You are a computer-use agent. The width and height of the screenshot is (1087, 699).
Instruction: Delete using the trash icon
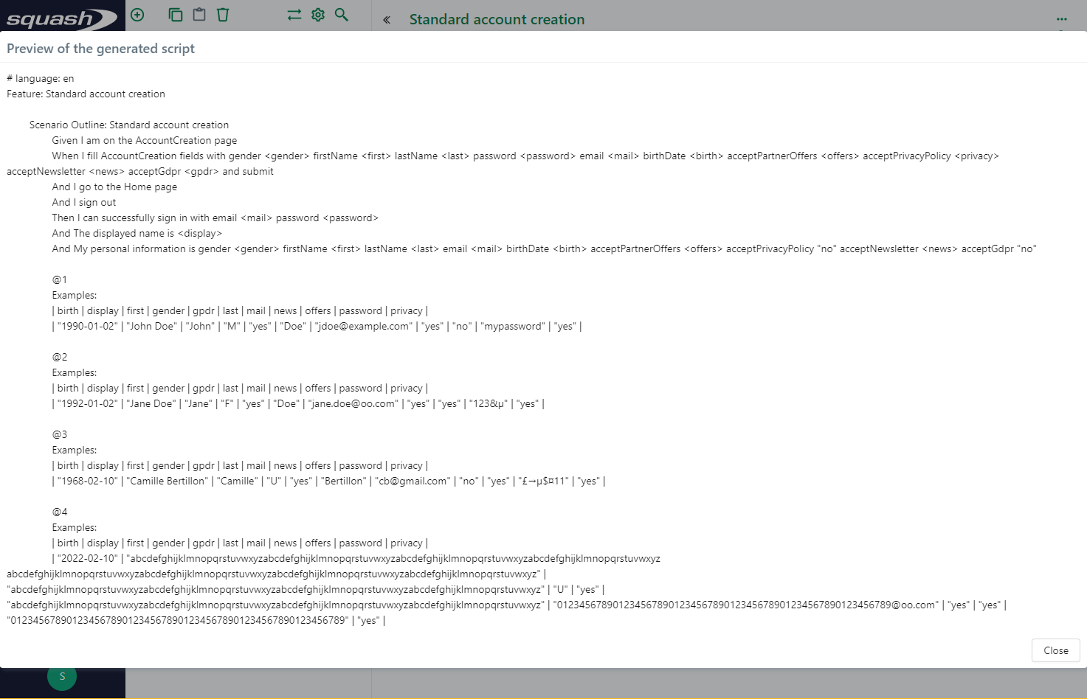pyautogui.click(x=223, y=15)
